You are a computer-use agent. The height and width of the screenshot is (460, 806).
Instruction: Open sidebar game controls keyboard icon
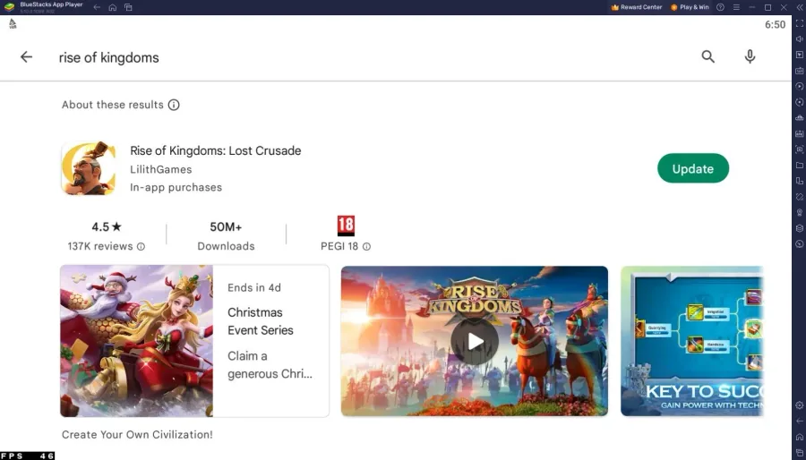click(800, 71)
